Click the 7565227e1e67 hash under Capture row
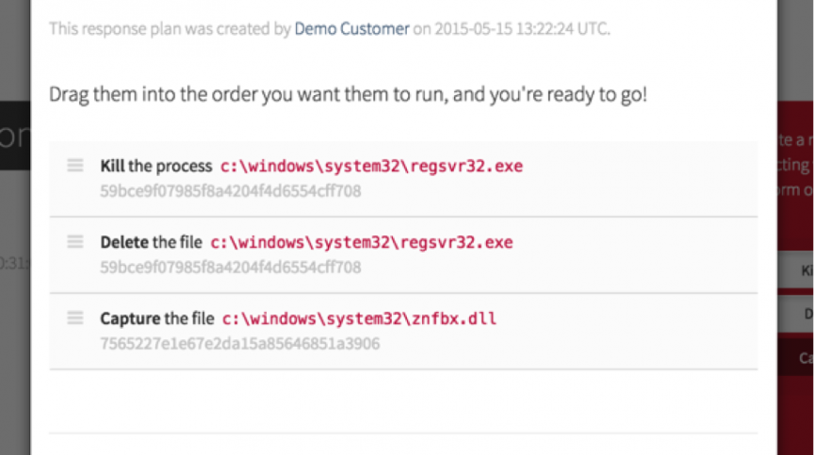Screen dimensions: 814x455 coord(239,344)
